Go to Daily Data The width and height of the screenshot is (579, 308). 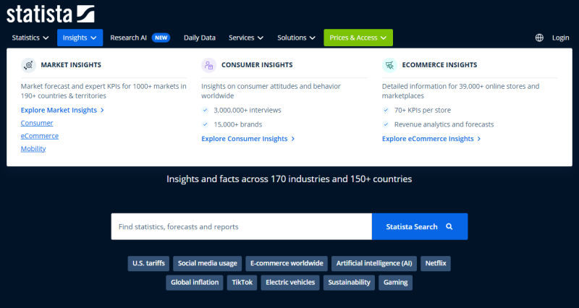pyautogui.click(x=200, y=38)
